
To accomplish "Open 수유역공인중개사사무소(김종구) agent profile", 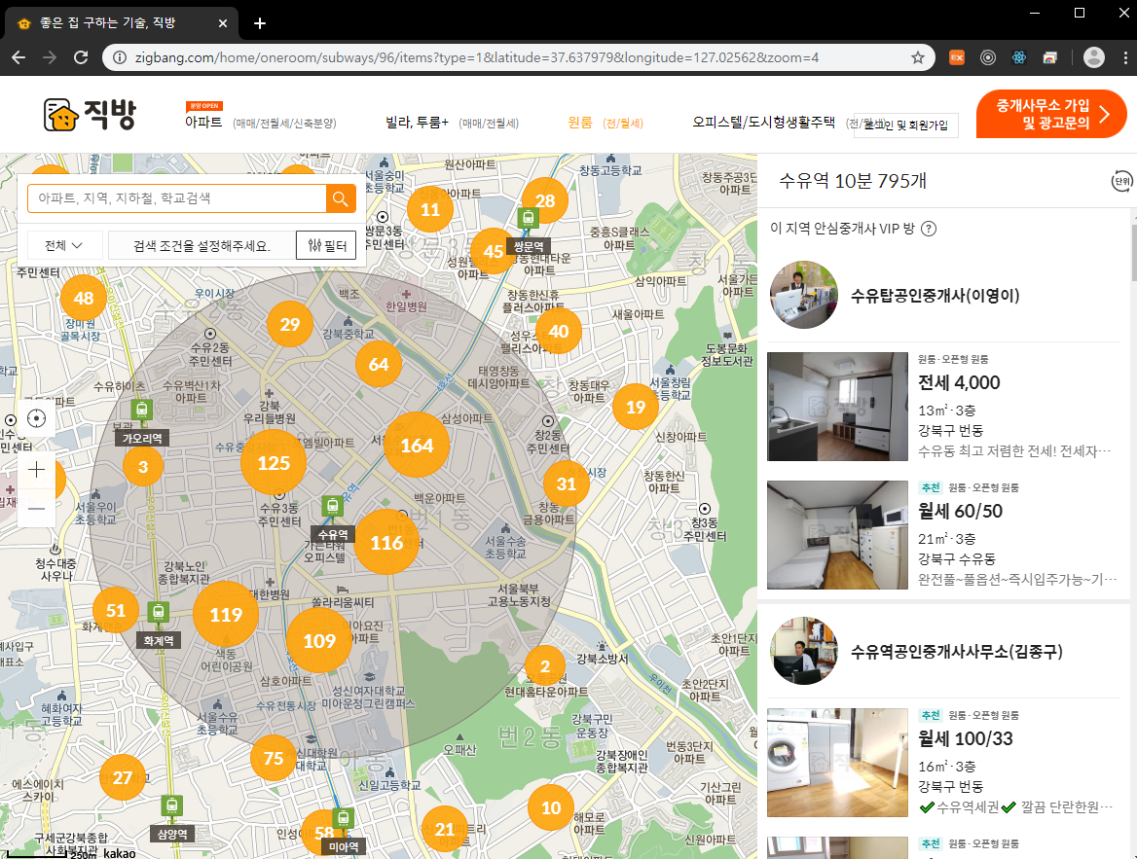I will click(957, 651).
